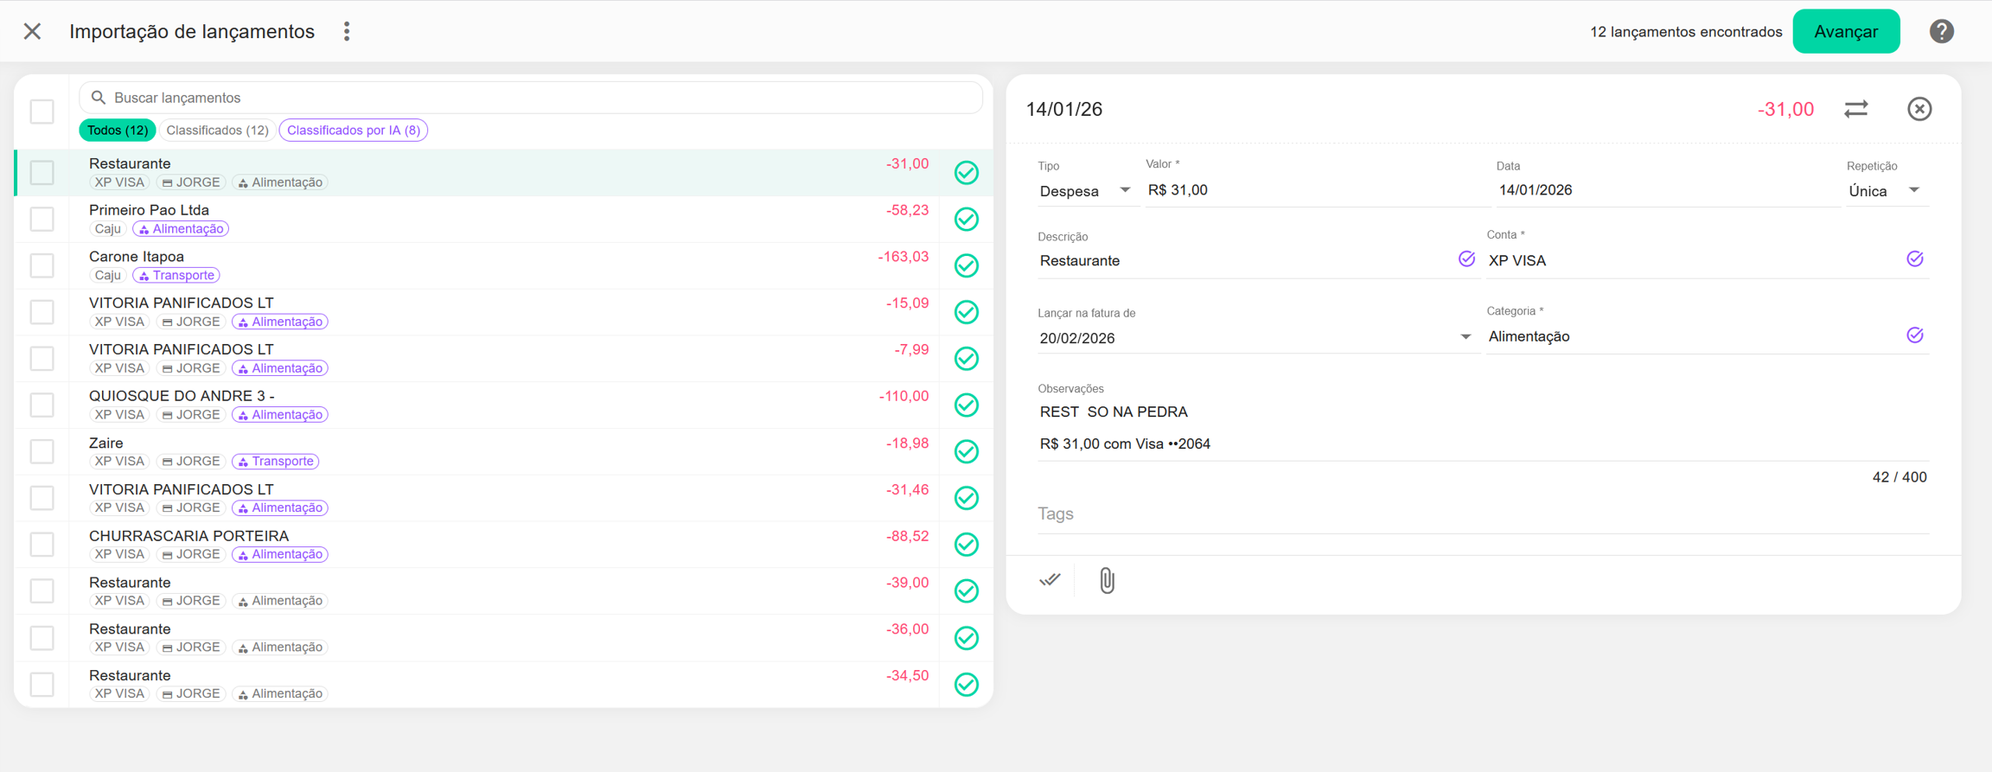Click the double-checkmark icon in detail panel
The height and width of the screenshot is (772, 1992).
pos(1050,580)
